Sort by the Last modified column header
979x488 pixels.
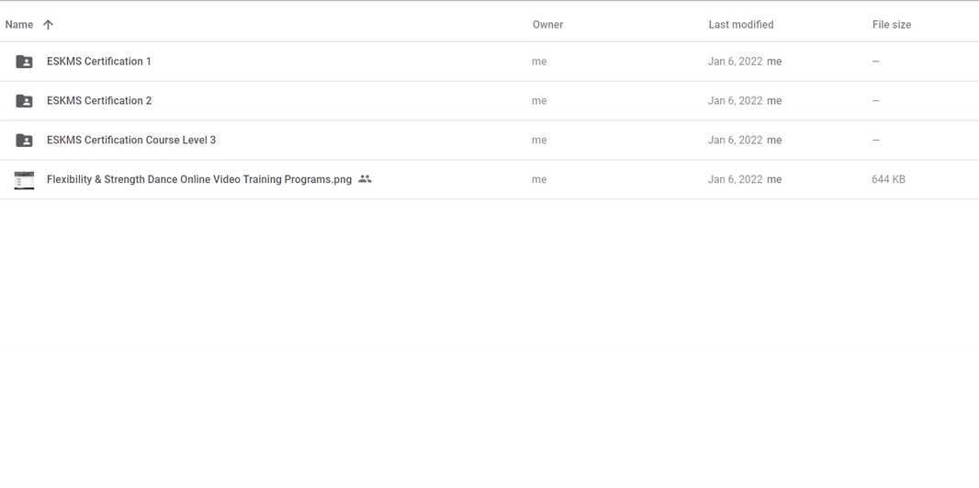pos(740,25)
